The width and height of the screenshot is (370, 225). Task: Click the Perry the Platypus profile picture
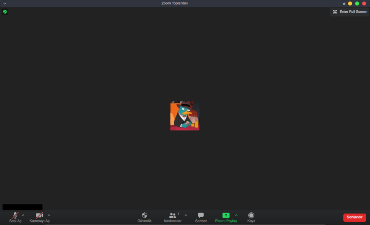pyautogui.click(x=185, y=116)
